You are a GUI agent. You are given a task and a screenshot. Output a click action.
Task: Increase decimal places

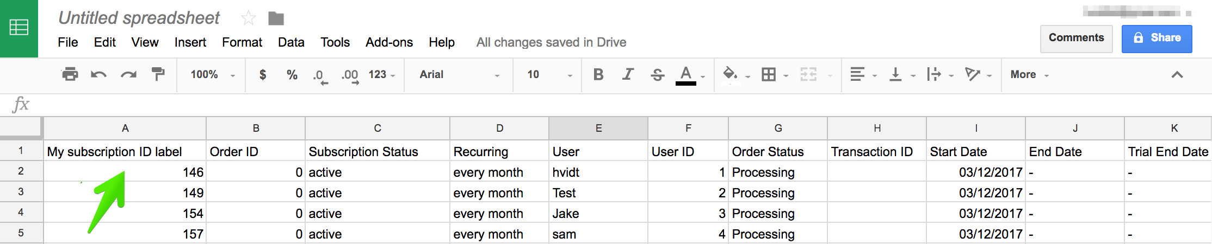[x=350, y=75]
